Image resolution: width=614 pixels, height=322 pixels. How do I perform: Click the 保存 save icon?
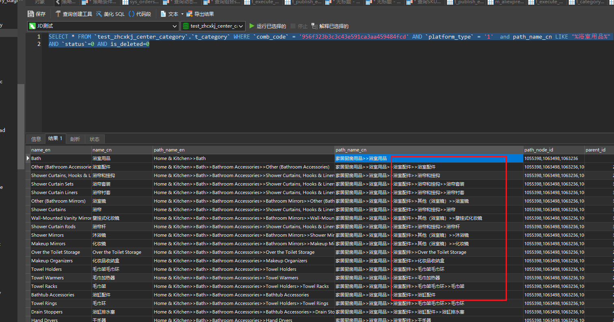[31, 14]
